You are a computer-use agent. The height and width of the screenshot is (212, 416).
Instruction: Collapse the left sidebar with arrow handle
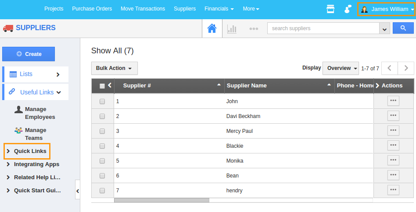(x=78, y=191)
